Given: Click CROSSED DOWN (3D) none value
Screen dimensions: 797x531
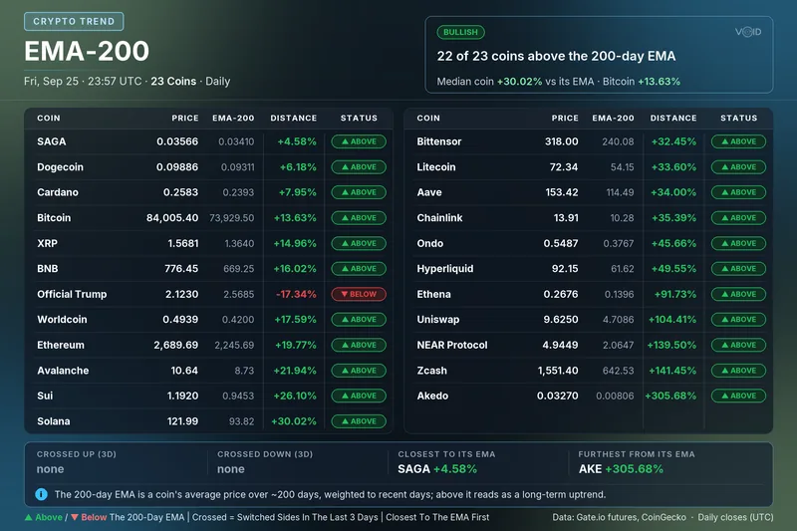Looking at the screenshot, I should coord(231,469).
